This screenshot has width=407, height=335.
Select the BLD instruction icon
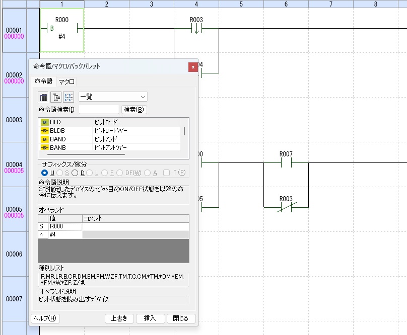point(44,122)
